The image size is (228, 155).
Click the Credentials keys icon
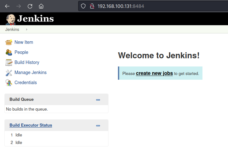point(9,83)
